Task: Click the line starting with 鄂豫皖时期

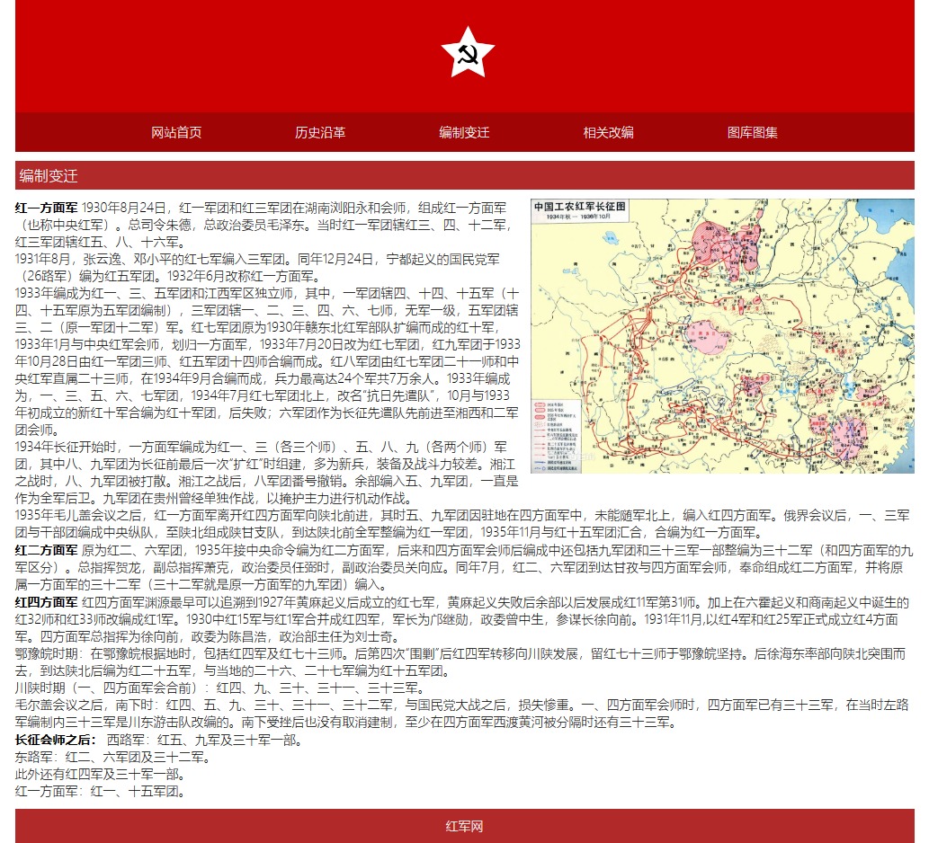Action: point(270,653)
